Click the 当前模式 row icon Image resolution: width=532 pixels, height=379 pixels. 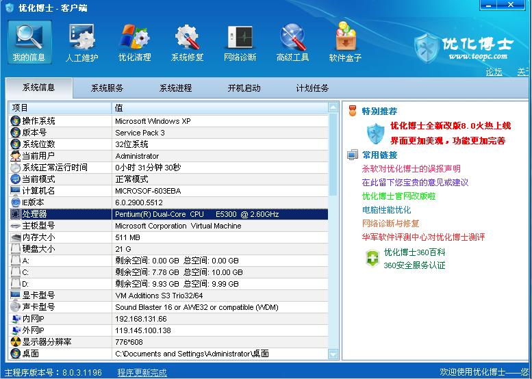click(15, 179)
